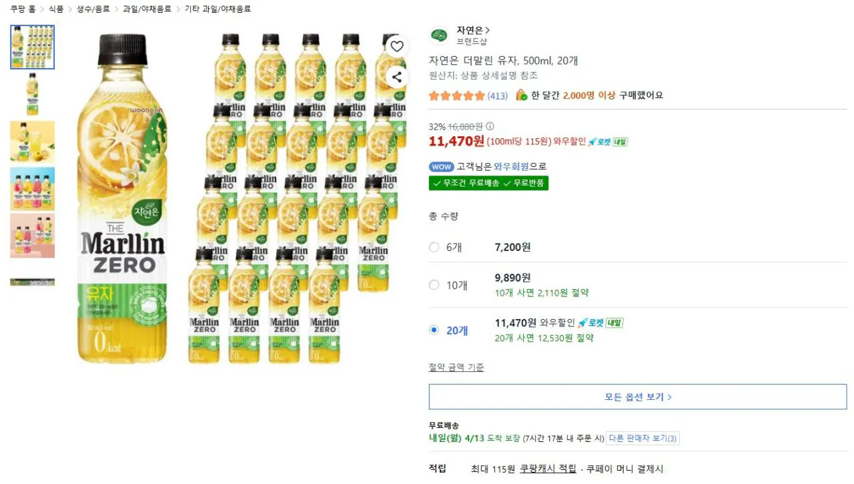The image size is (854, 484).
Task: Select the 6개 quantity option
Action: click(434, 247)
